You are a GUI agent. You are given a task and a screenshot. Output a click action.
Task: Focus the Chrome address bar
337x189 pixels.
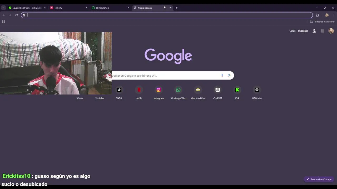pos(167,15)
